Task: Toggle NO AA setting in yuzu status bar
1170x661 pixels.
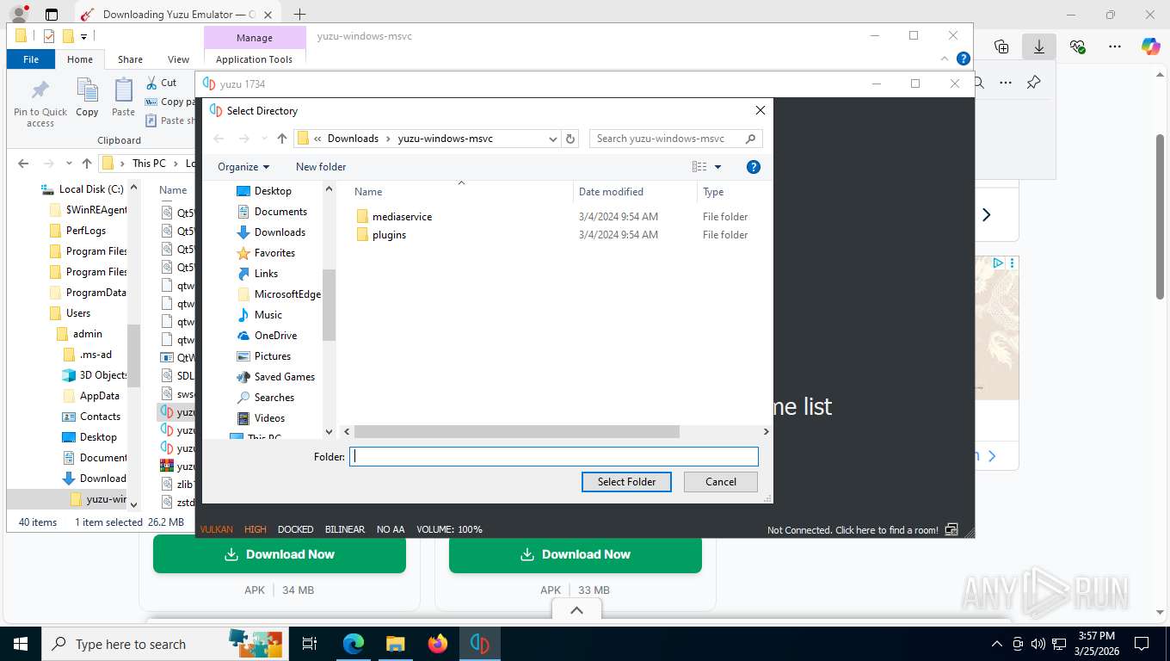Action: (391, 530)
